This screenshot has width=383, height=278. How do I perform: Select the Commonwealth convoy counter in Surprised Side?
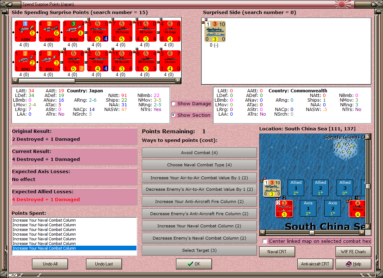[215, 31]
